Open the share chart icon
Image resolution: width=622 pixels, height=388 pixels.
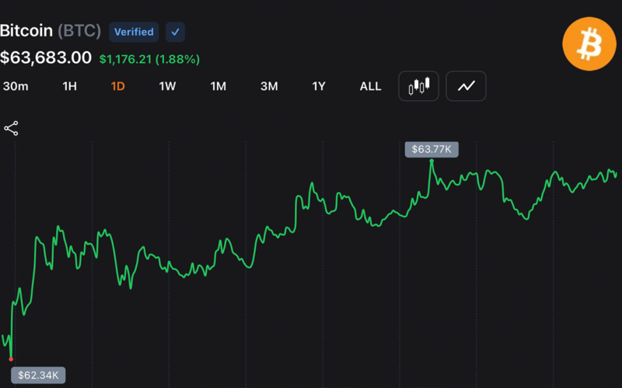(x=11, y=128)
